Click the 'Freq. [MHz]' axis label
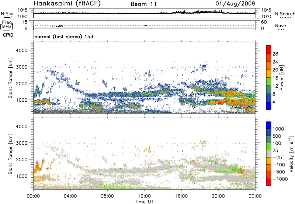Image resolution: width=295 pixels, height=204 pixels. 7,25
